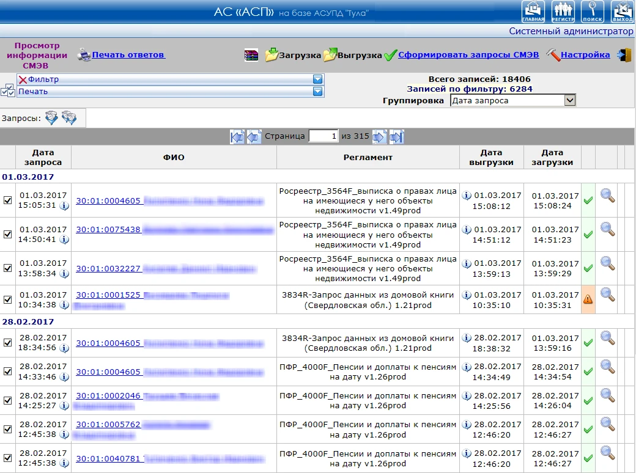Open the Настройка settings link
The width and height of the screenshot is (636, 473).
point(585,55)
